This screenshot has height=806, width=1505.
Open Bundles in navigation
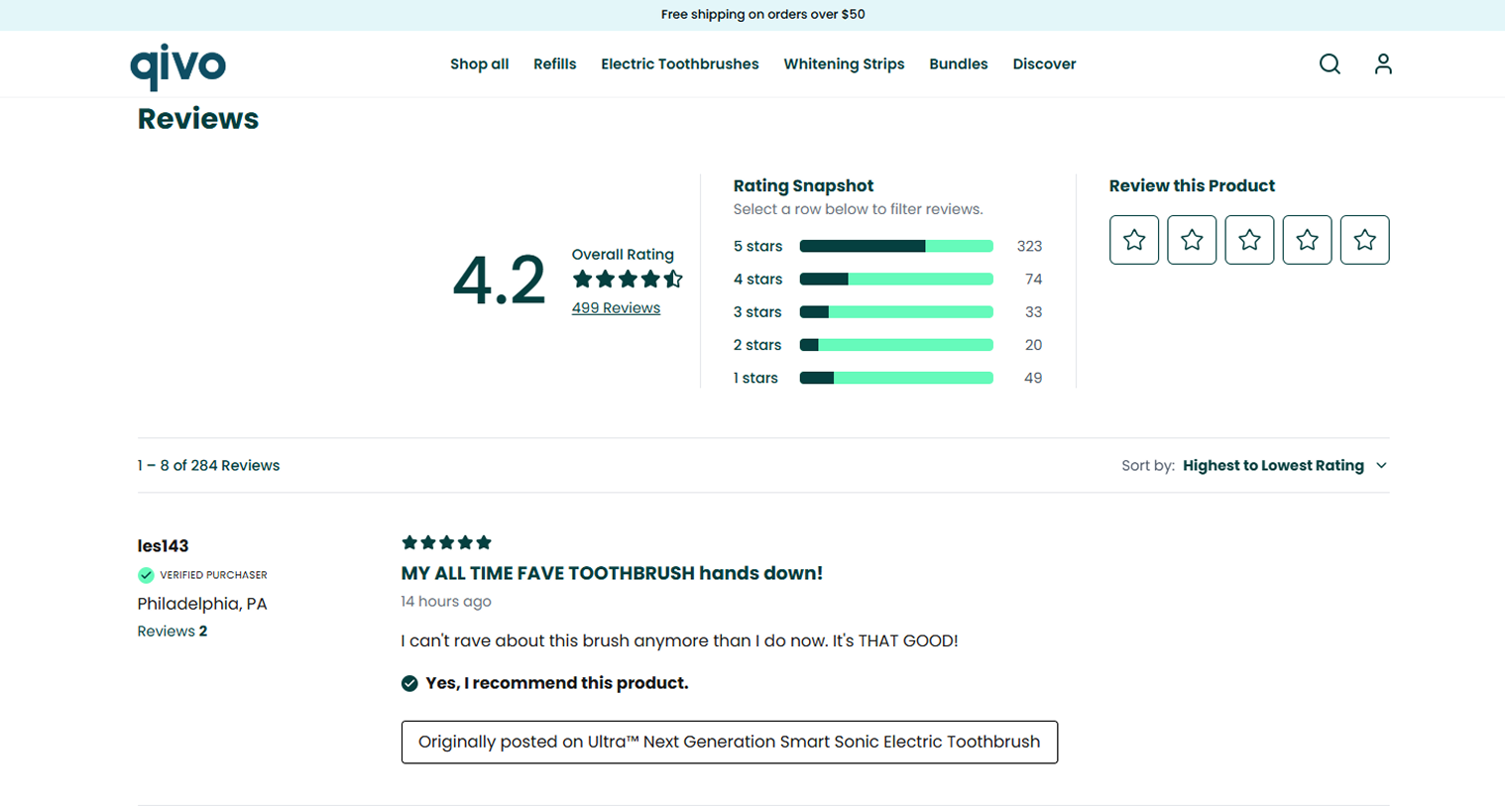pos(958,64)
